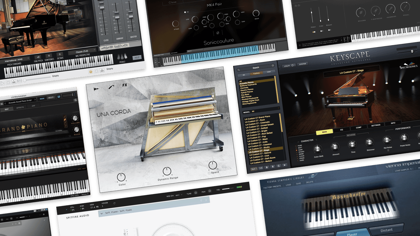Image resolution: width=420 pixels, height=236 pixels.
Task: Click the keyboard icon in UVIWorkstation
Action: click(59, 96)
